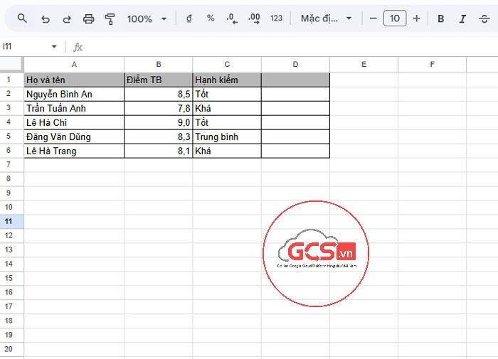Decrease decimal places

pyautogui.click(x=232, y=18)
